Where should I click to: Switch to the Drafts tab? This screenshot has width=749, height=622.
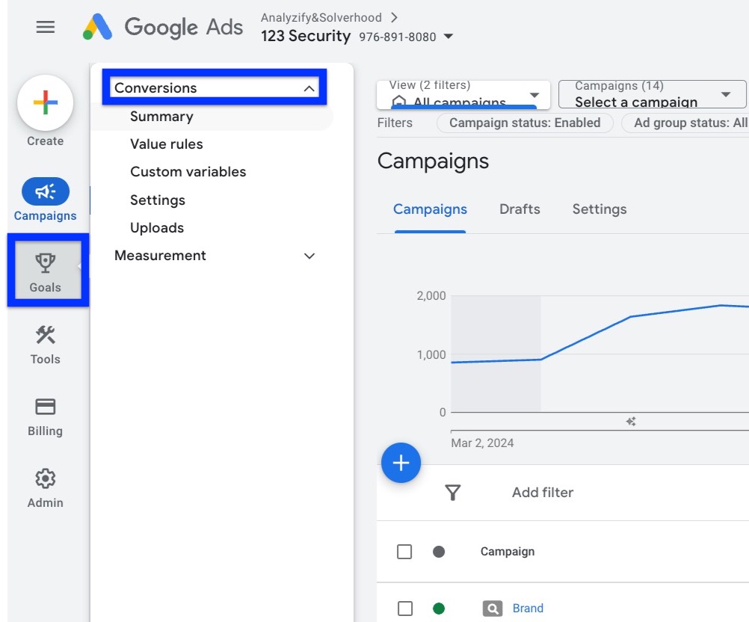coord(520,209)
